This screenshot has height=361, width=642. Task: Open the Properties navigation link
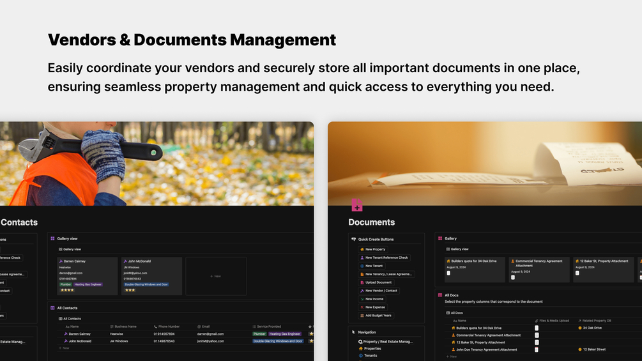[x=370, y=349]
